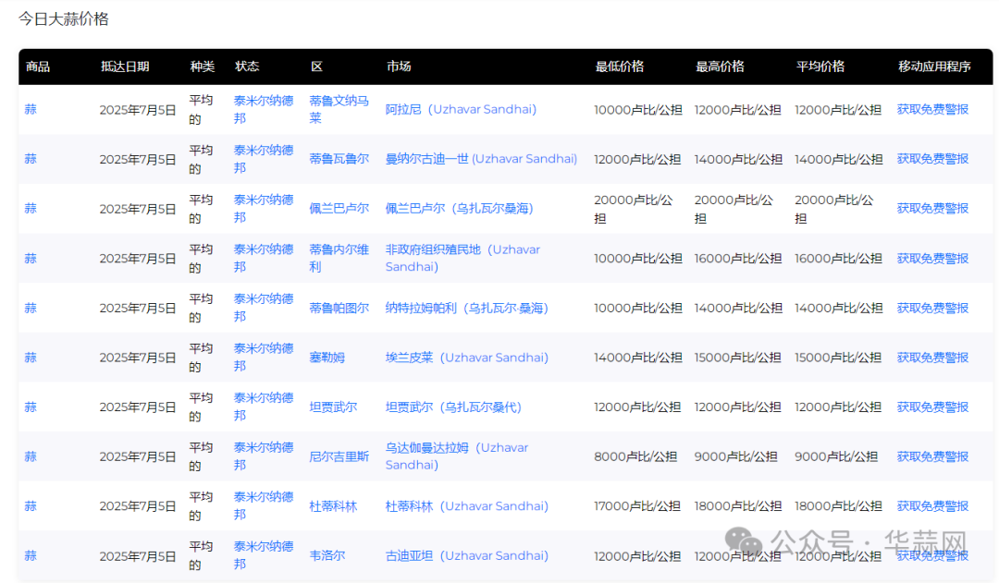Image resolution: width=999 pixels, height=583 pixels.
Task: Open the 阿拉尼 (Uzhavar Sandhai) market link
Action: tap(461, 109)
